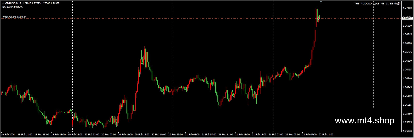Viewport: 414px width, 138px height.
Task: Click price axis level 1.26150
Action: click(407, 96)
